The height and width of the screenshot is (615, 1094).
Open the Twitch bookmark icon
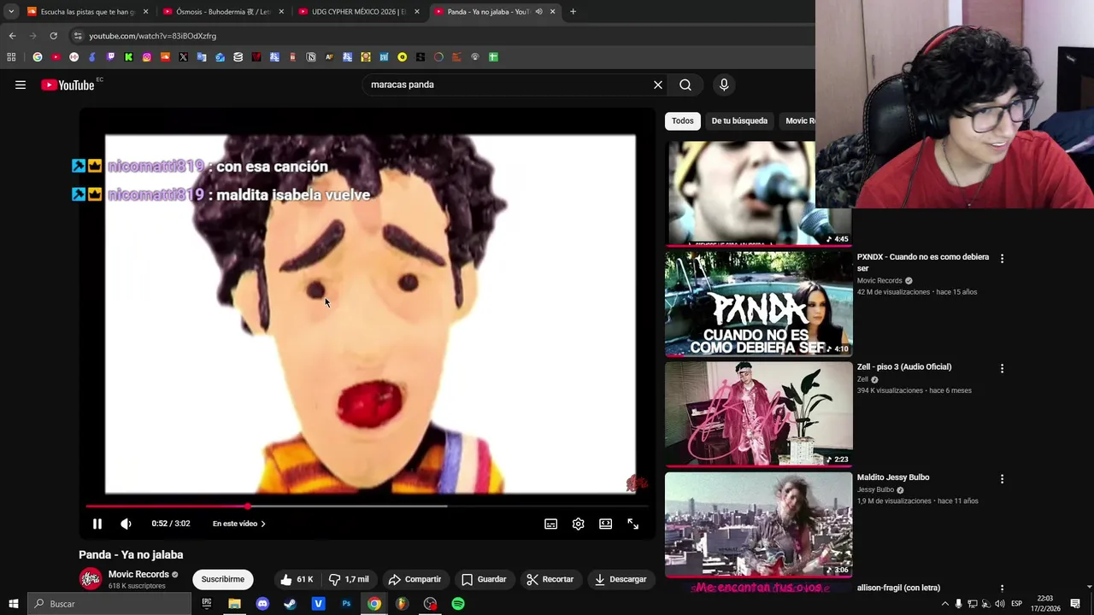pos(110,57)
